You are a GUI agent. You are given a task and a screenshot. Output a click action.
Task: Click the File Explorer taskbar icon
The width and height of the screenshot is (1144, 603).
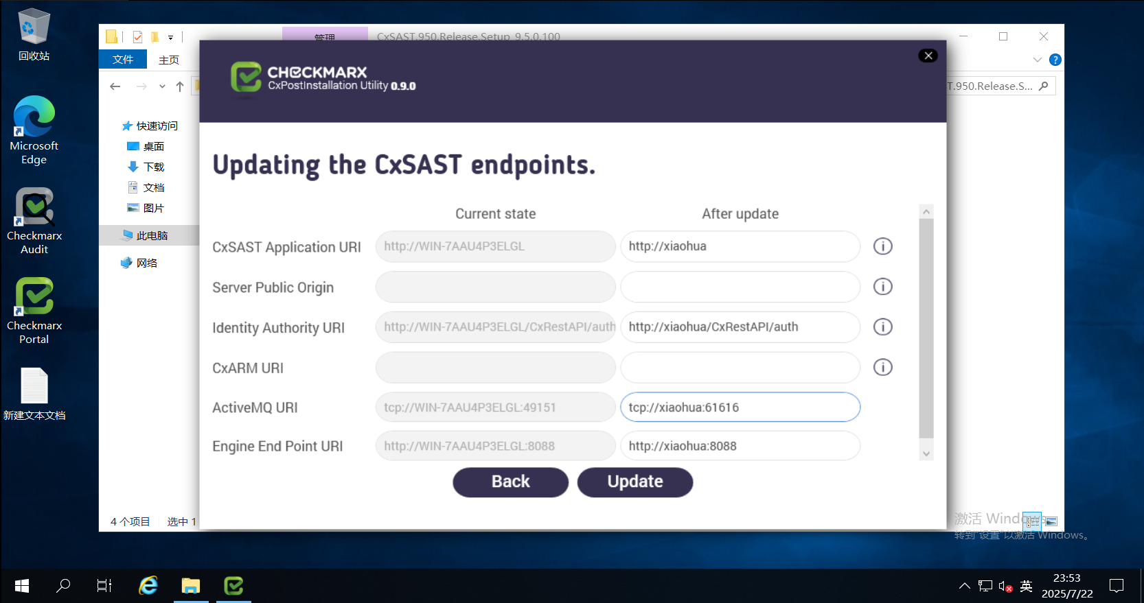click(x=191, y=586)
